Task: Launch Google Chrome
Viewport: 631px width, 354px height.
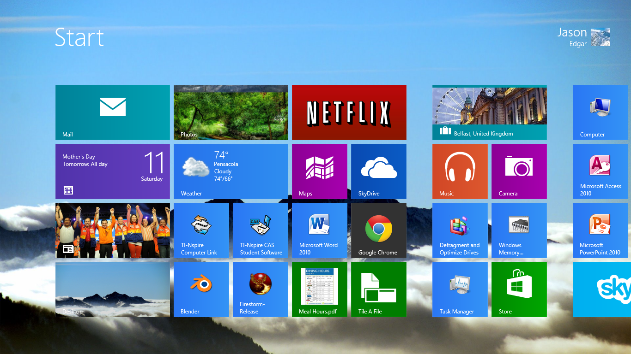Action: pyautogui.click(x=379, y=230)
